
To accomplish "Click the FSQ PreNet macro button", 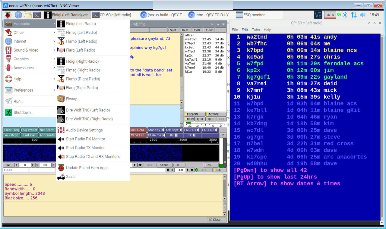I will click(30, 130).
